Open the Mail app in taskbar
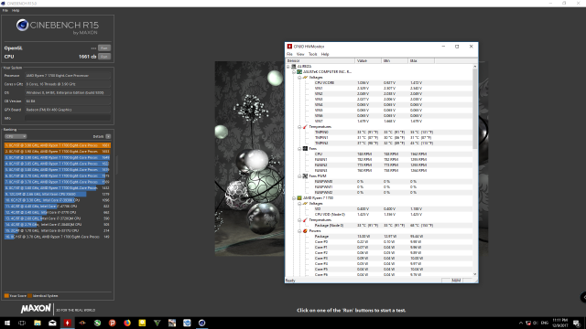This screenshot has width=586, height=329. pos(52,323)
